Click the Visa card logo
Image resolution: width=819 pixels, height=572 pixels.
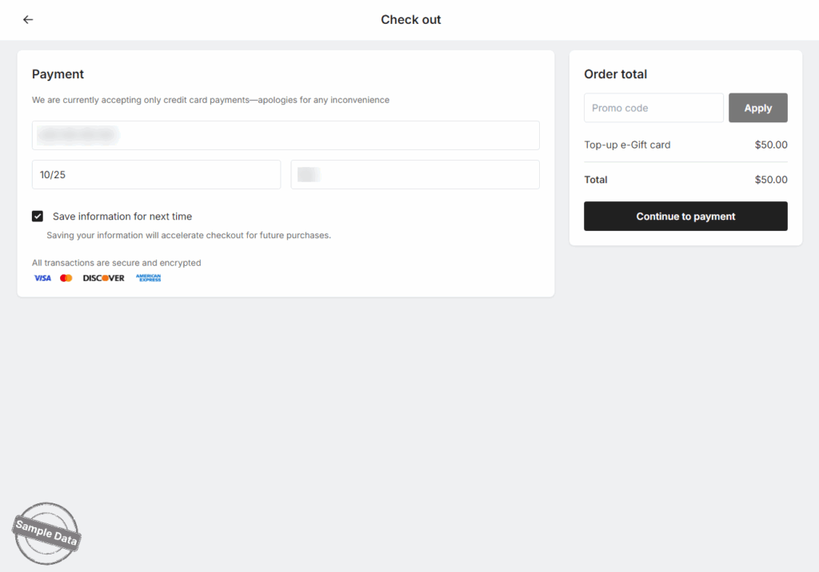pos(42,278)
